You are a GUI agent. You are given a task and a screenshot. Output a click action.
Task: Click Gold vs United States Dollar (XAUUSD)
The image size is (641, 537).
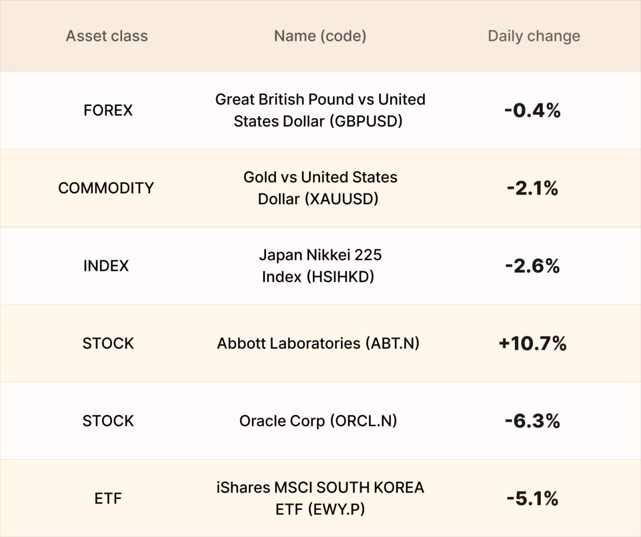pyautogui.click(x=320, y=188)
